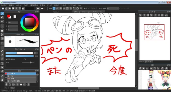Open the 選択範囲 menu
Image resolution: width=171 pixels, height=92 pixels.
tap(34, 5)
